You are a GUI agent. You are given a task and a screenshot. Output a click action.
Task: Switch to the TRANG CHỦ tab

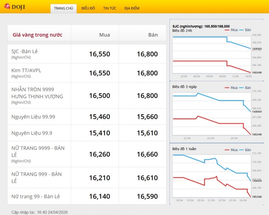tap(63, 8)
